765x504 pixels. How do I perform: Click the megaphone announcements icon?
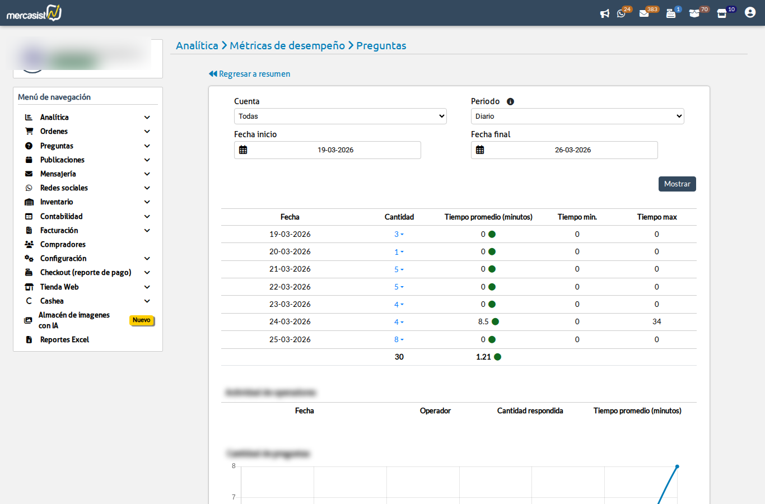pyautogui.click(x=604, y=13)
